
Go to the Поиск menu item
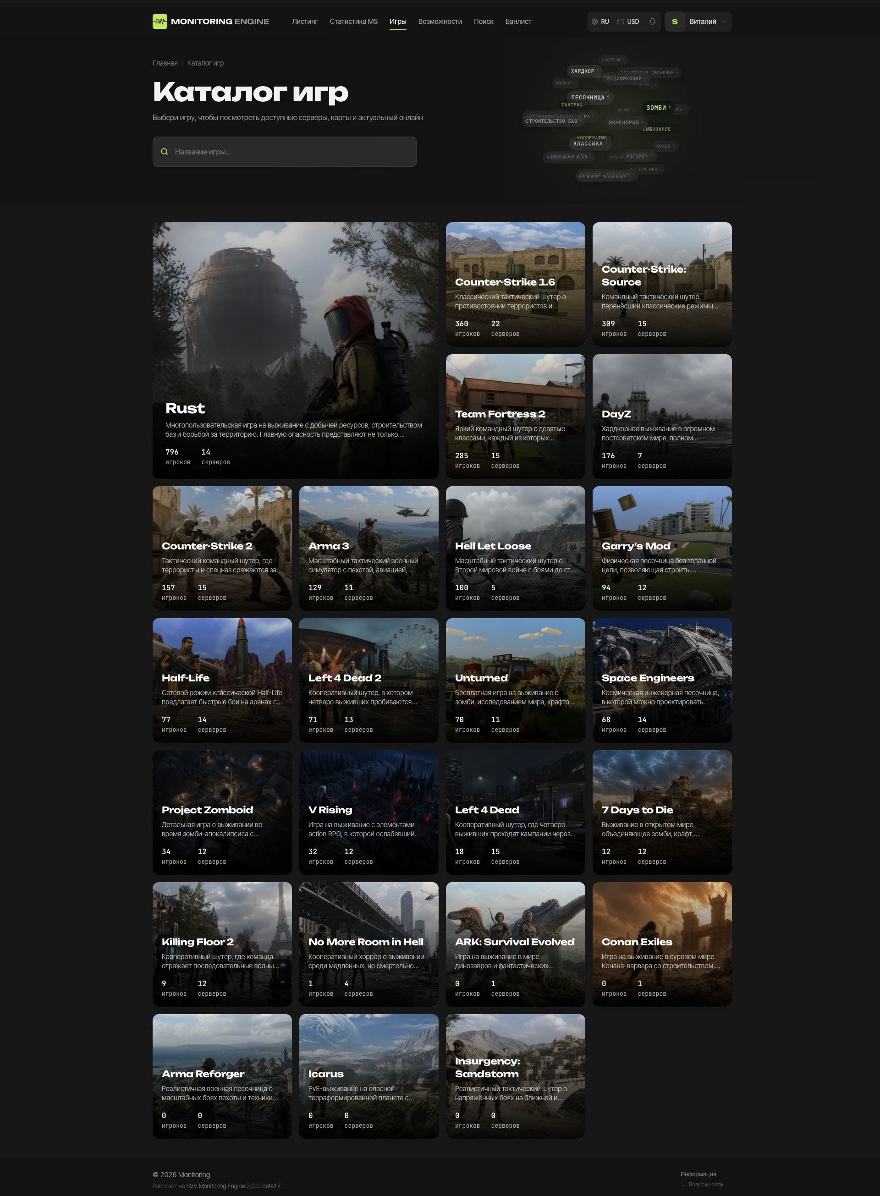point(484,21)
